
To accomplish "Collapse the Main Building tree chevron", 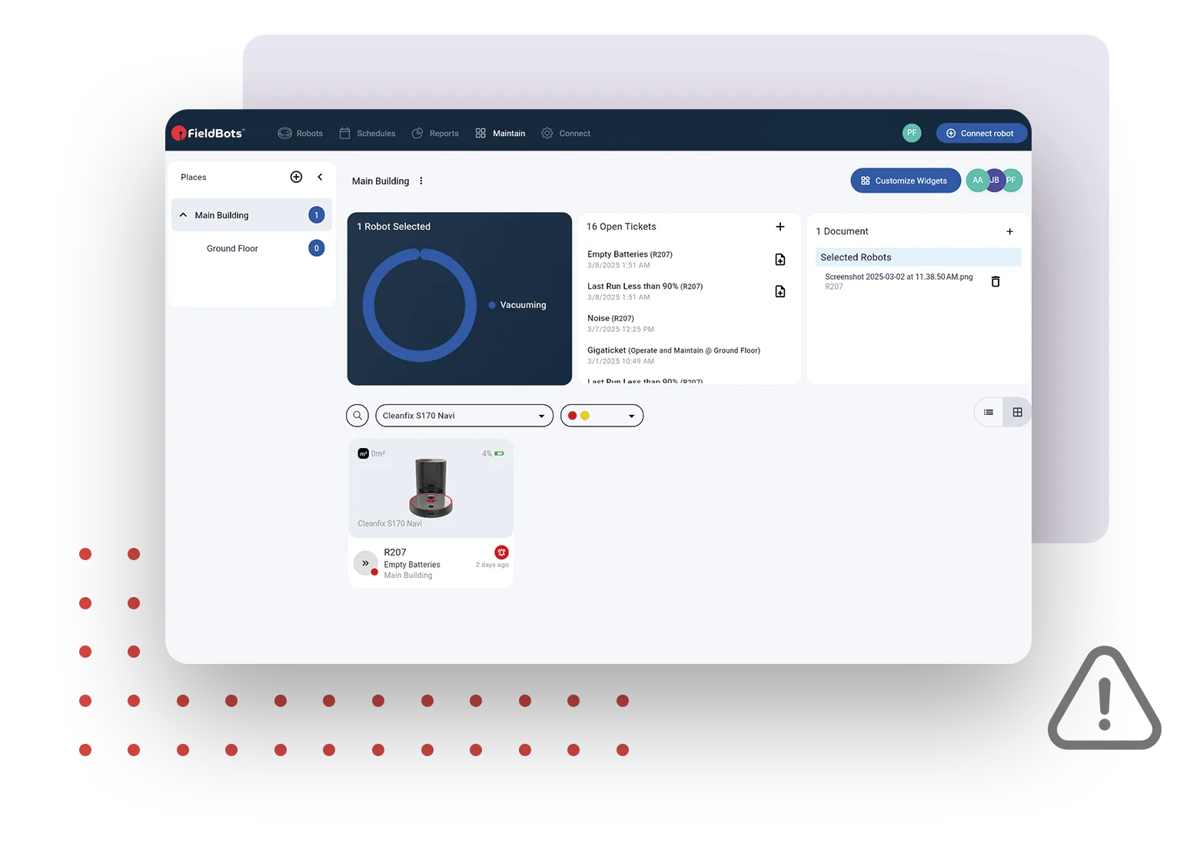I will click(183, 215).
